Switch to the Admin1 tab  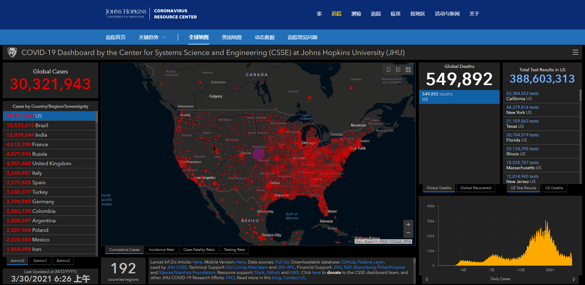click(40, 261)
